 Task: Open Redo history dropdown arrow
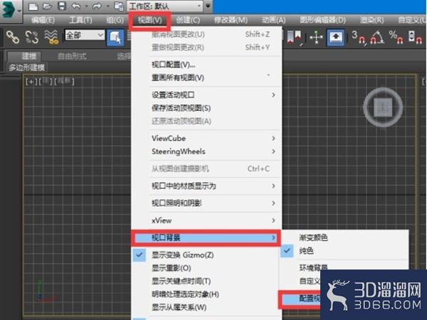(x=108, y=6)
